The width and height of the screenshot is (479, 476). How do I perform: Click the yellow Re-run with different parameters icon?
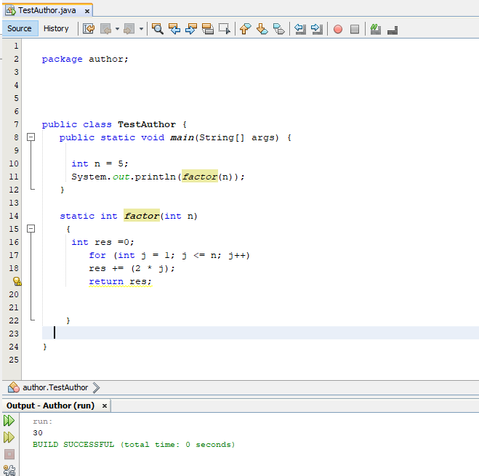(9, 437)
